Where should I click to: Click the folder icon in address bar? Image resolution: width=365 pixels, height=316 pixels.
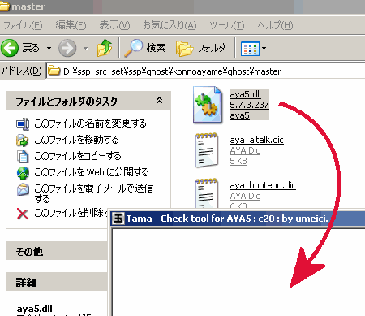click(x=54, y=71)
